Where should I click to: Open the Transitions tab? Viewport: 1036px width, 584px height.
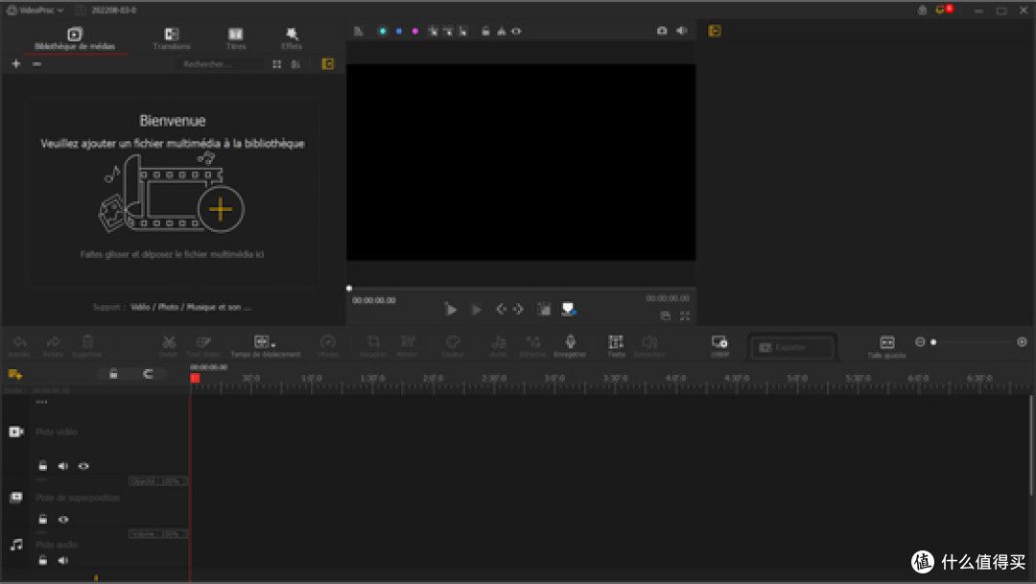[171, 38]
